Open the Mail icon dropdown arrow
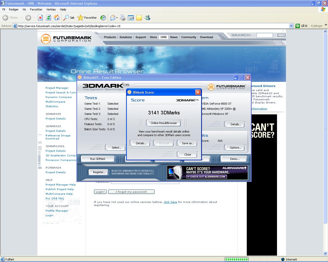The image size is (328, 262). [x=117, y=18]
